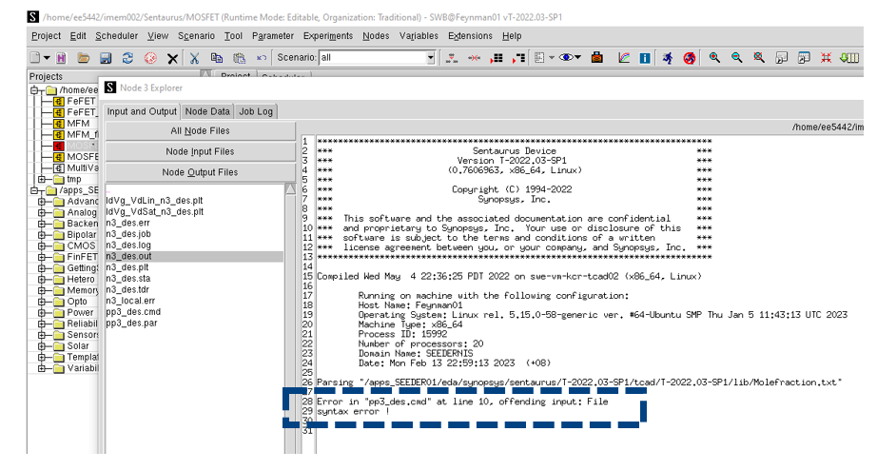877x471 pixels.
Task: Click the Save project floppy disk icon
Action: pos(106,58)
